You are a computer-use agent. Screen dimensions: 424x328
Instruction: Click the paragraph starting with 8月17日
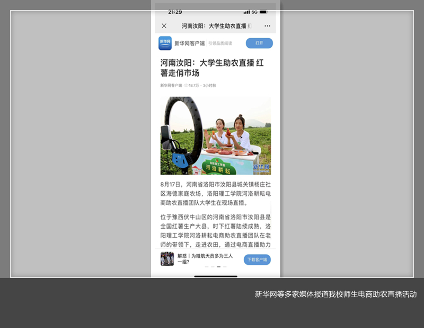[x=216, y=193]
